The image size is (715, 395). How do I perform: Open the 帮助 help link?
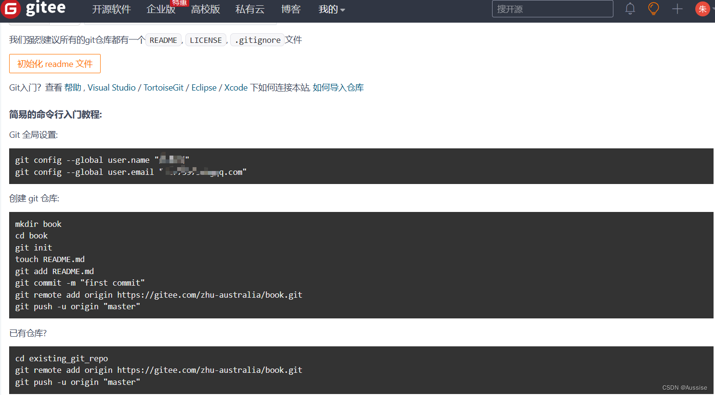[x=73, y=88]
